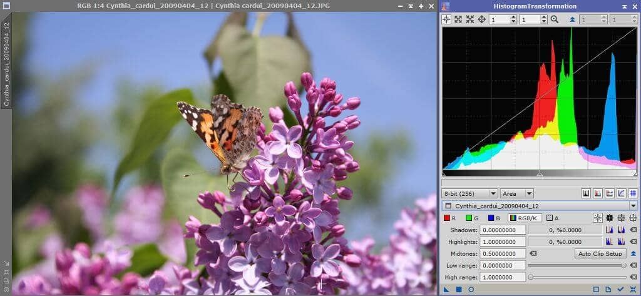Open the 8-bit (256) resolution dropdown
This screenshot has height=296, width=641.
coord(469,194)
